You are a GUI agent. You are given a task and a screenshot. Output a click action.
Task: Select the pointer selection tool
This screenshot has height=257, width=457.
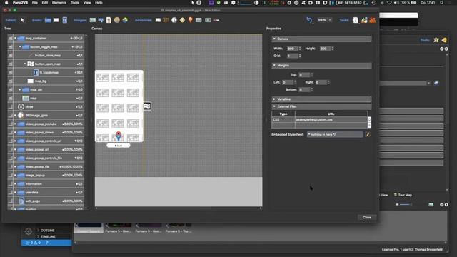(22, 20)
